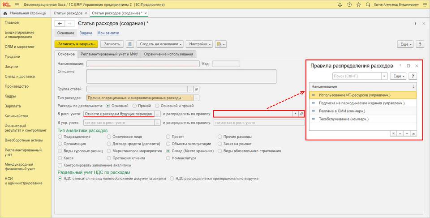The image size is (430, 218).
Task: Open Тип расходов selection ellipsis
Action: pos(196,98)
